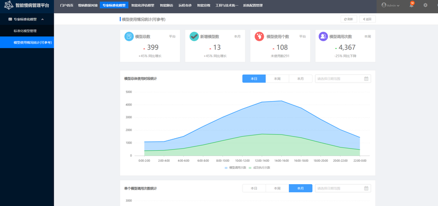438x206 pixels.
Task: Click the 单个模型调用次数统计 chart title
Action: (141, 189)
